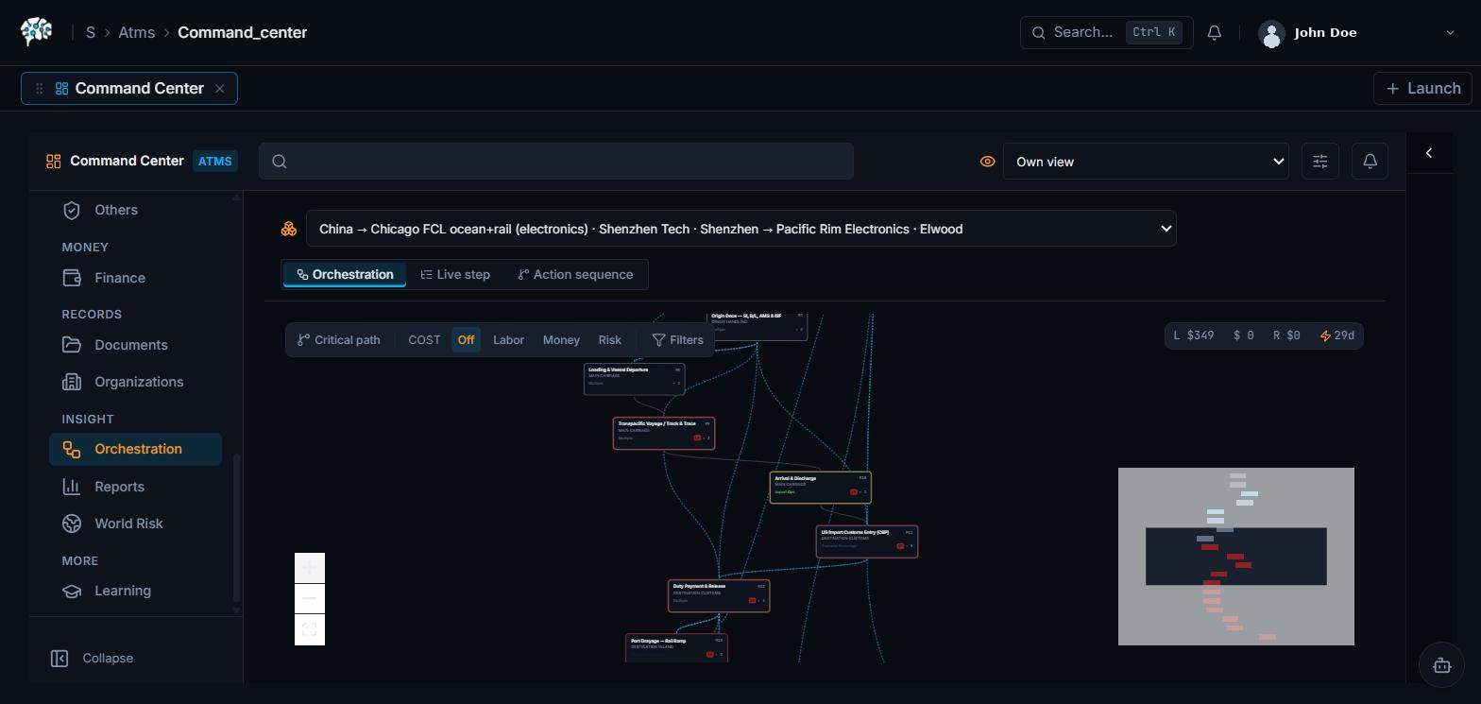Fit the graph to view

click(x=310, y=629)
